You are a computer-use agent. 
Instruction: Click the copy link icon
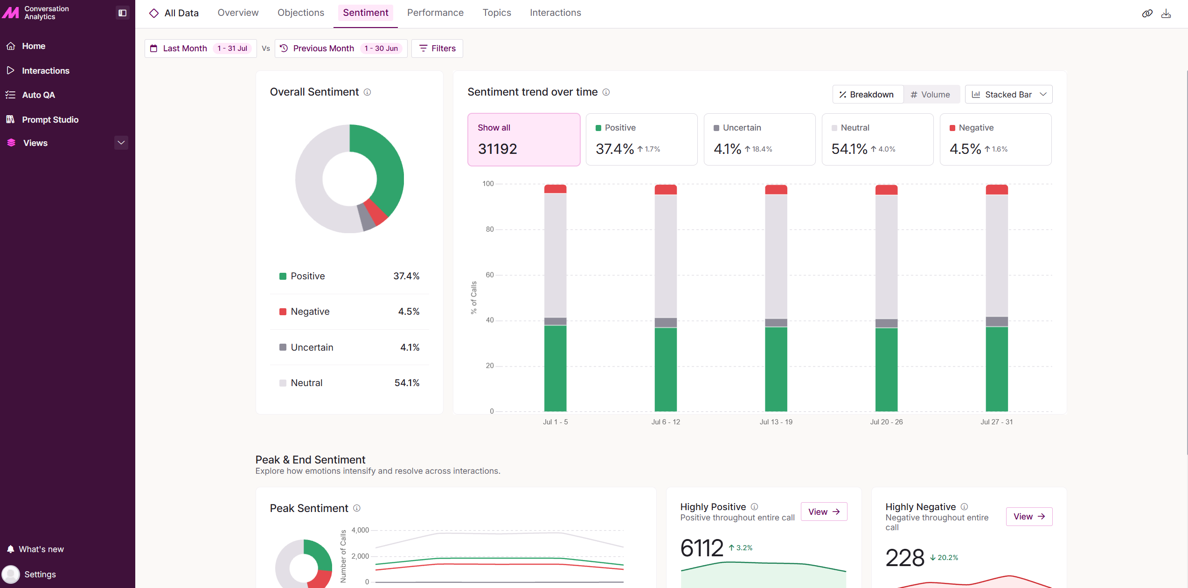(x=1147, y=13)
